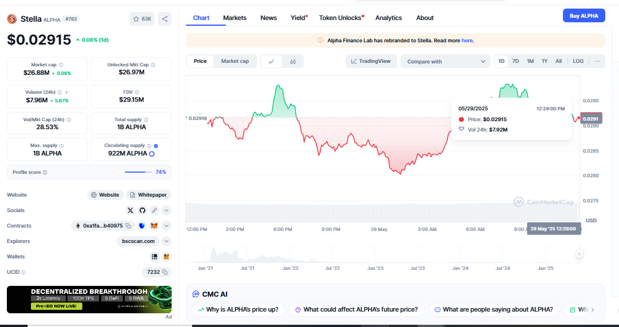Expand more Contracts
The image size is (619, 327).
(166, 226)
